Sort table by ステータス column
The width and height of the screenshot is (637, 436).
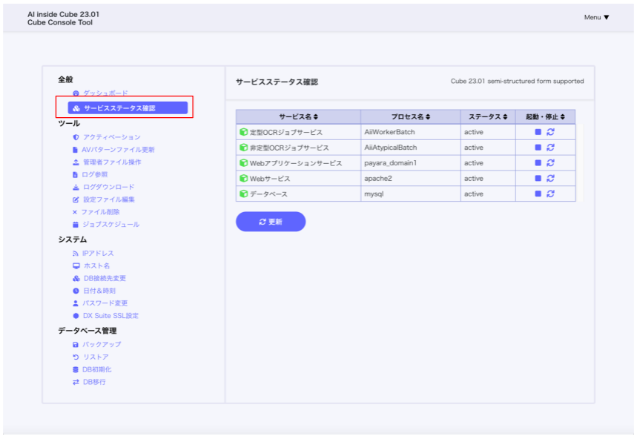coord(488,117)
